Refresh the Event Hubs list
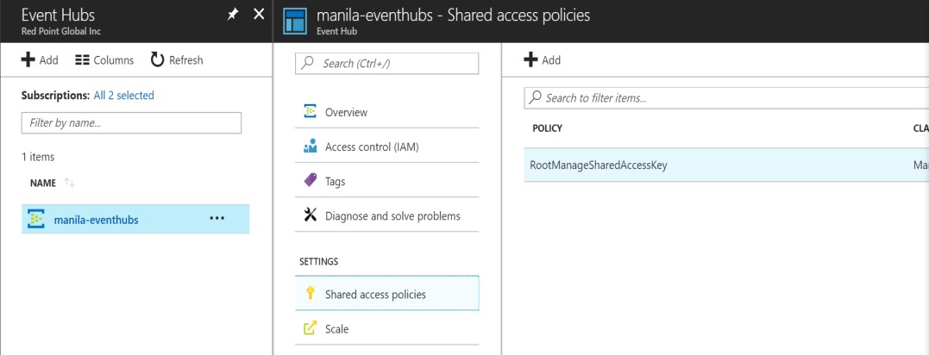This screenshot has height=355, width=929. 177,60
